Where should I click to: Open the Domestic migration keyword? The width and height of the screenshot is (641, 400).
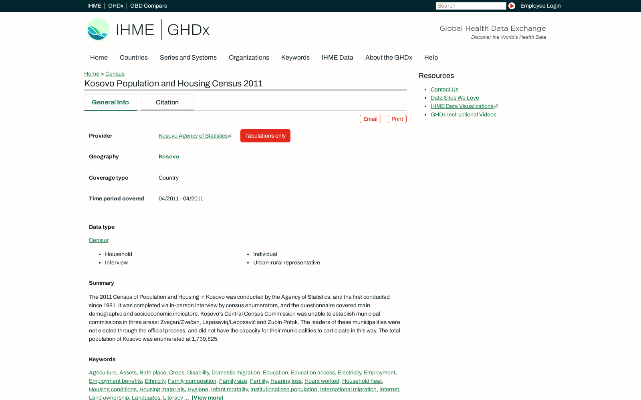point(236,373)
